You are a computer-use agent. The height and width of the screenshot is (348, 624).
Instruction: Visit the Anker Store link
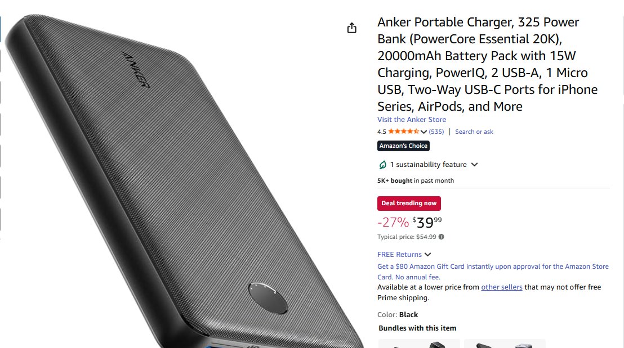click(412, 120)
